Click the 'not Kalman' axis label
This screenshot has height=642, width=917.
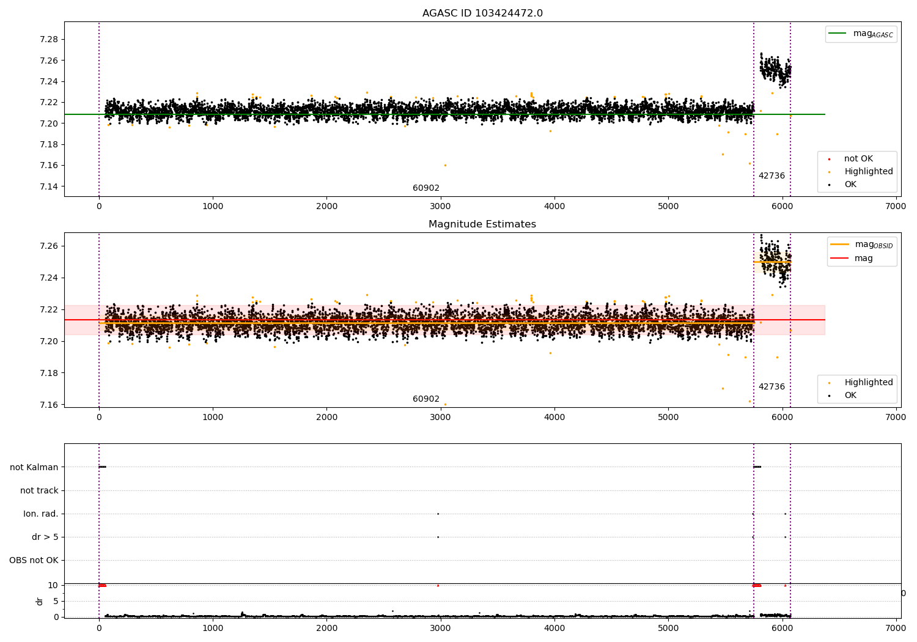pyautogui.click(x=34, y=468)
